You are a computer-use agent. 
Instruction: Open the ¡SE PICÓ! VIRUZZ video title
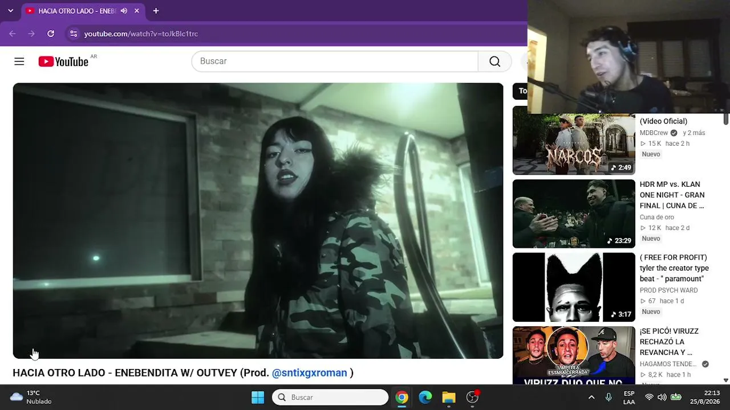[669, 342]
